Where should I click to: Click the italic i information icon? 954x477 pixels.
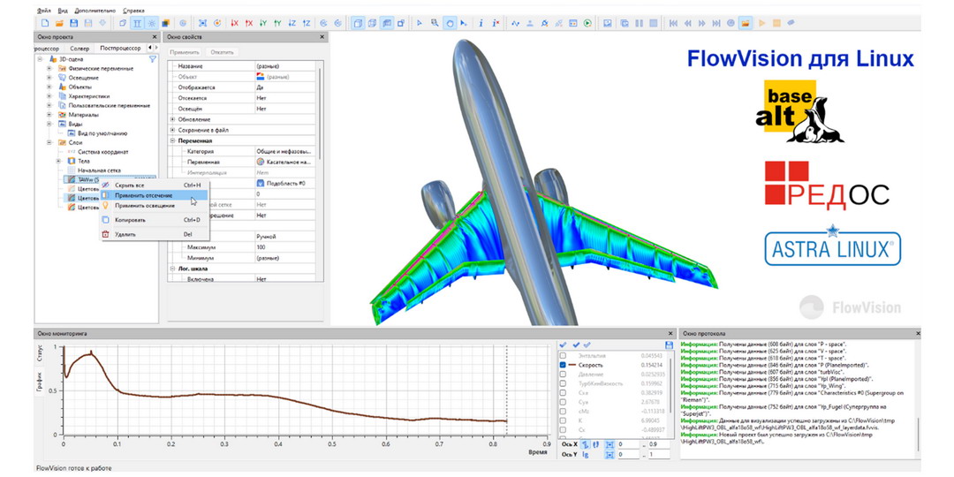[481, 23]
